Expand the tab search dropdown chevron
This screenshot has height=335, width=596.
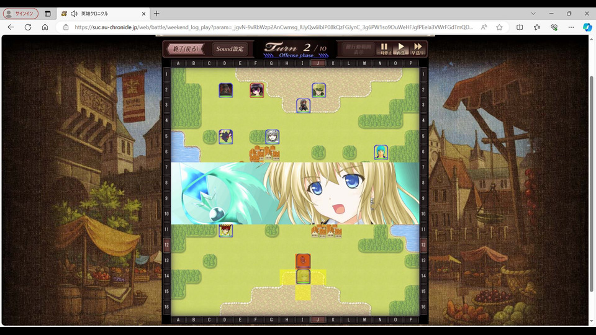pyautogui.click(x=533, y=14)
